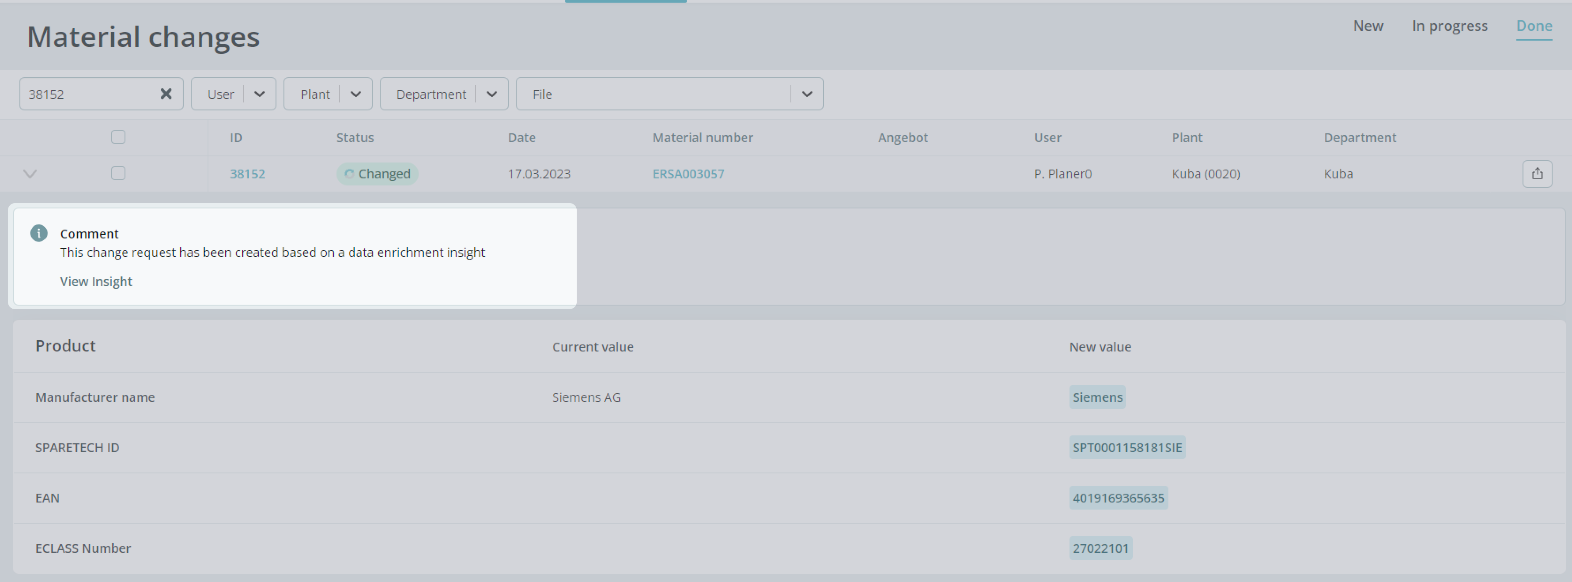Open the User filter dropdown
The width and height of the screenshot is (1572, 582).
click(233, 94)
